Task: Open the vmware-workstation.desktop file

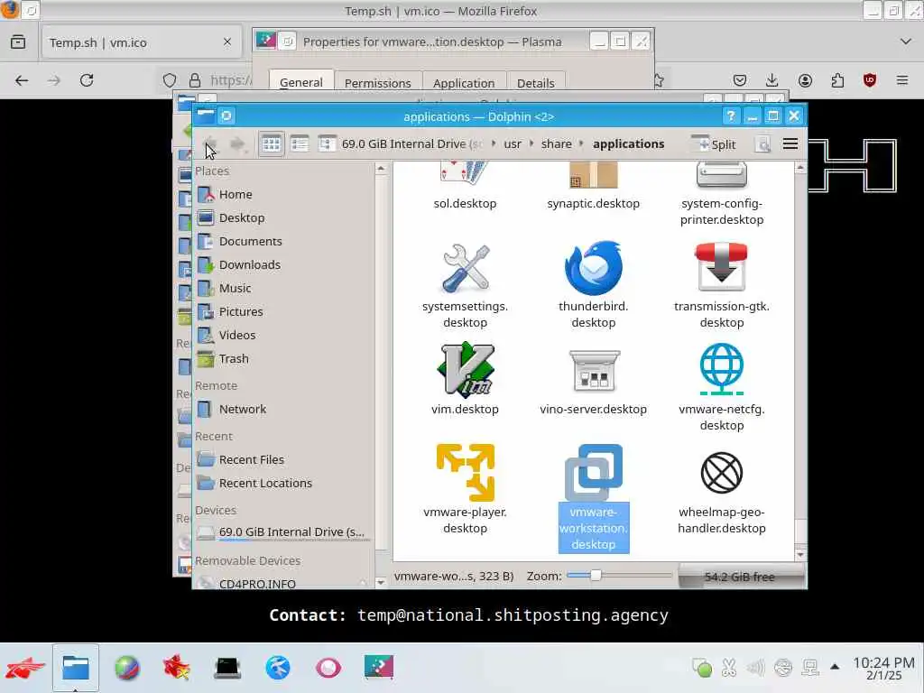Action: coord(594,498)
